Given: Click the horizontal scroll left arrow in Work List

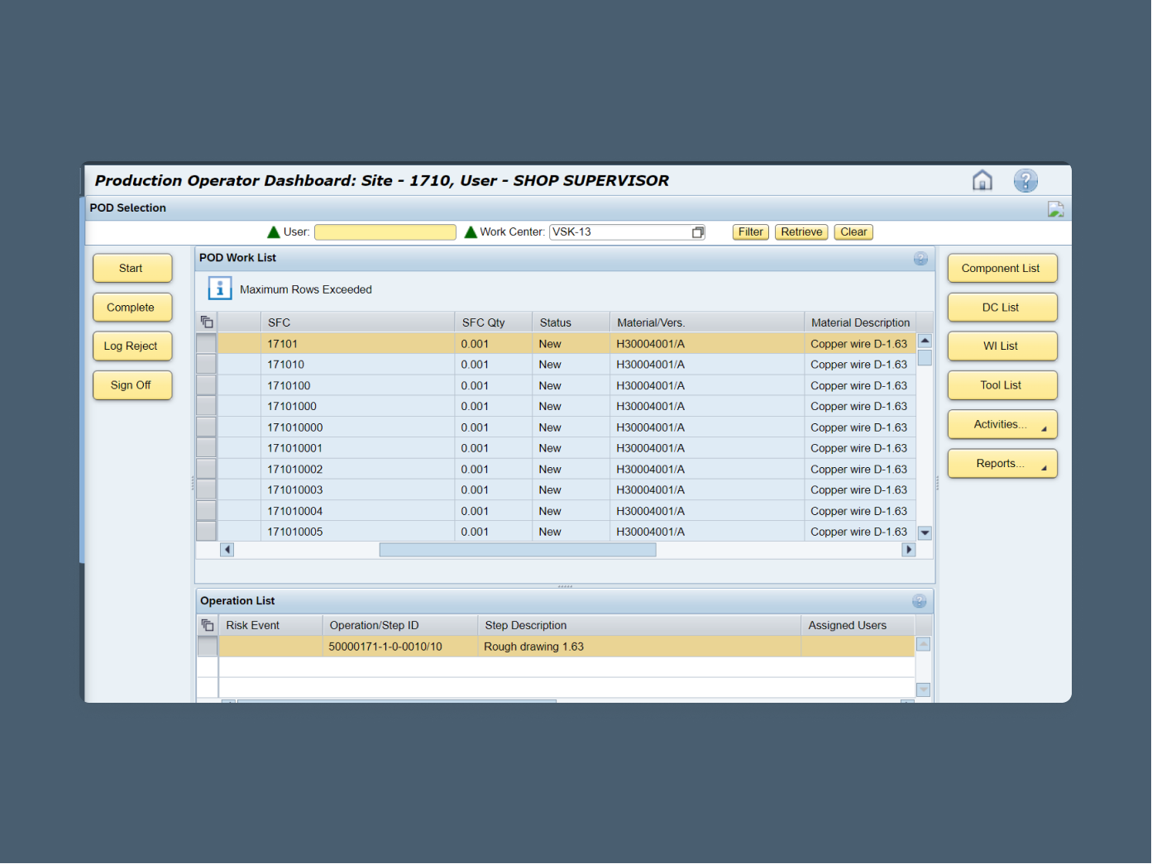Looking at the screenshot, I should [x=227, y=549].
